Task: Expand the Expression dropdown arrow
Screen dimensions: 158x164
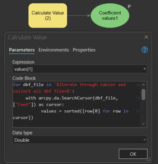Action: point(144,69)
